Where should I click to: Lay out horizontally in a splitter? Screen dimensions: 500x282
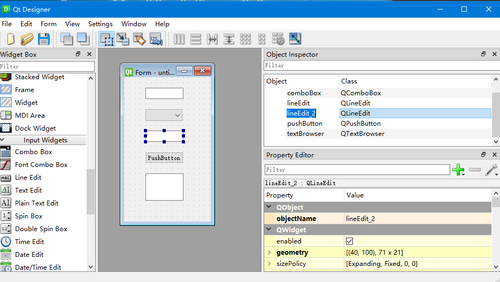click(212, 39)
